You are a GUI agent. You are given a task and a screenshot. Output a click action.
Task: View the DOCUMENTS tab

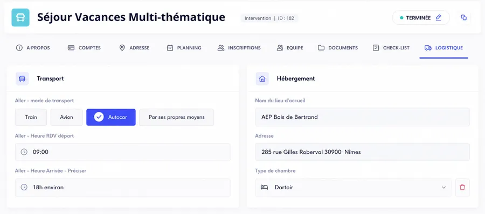(338, 48)
